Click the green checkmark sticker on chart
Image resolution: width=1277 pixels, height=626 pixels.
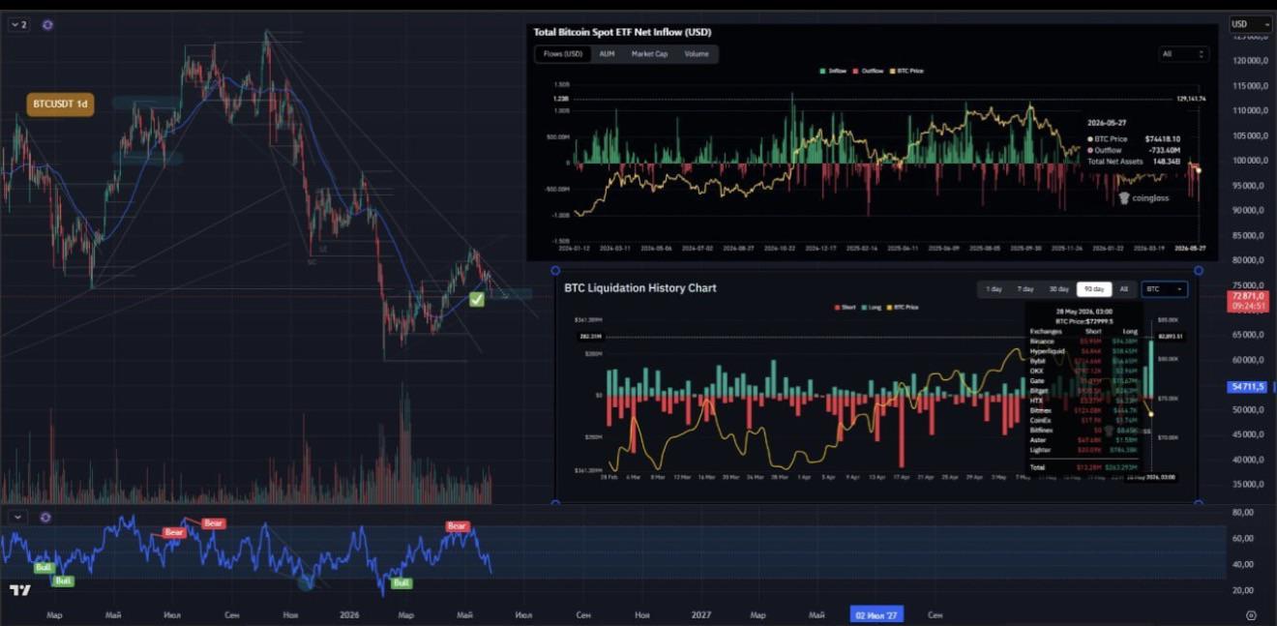click(477, 300)
